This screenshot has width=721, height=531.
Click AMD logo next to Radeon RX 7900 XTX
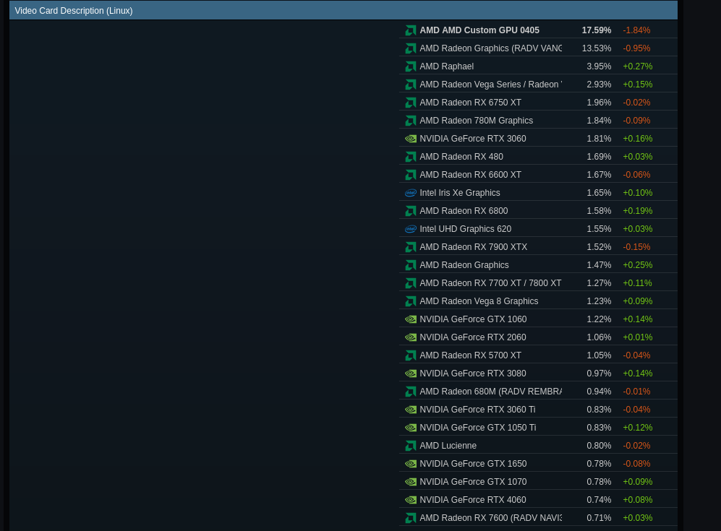[x=411, y=247]
